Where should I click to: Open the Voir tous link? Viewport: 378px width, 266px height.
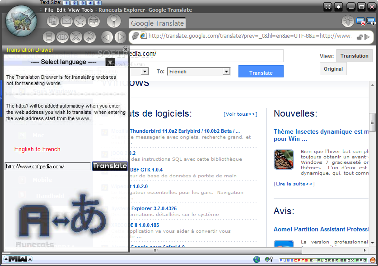pos(240,114)
